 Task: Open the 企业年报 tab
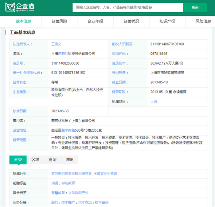tap(95, 21)
